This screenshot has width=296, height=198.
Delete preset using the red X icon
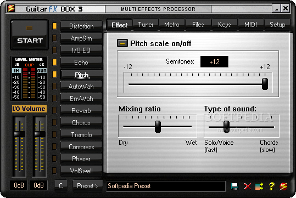coord(247,186)
